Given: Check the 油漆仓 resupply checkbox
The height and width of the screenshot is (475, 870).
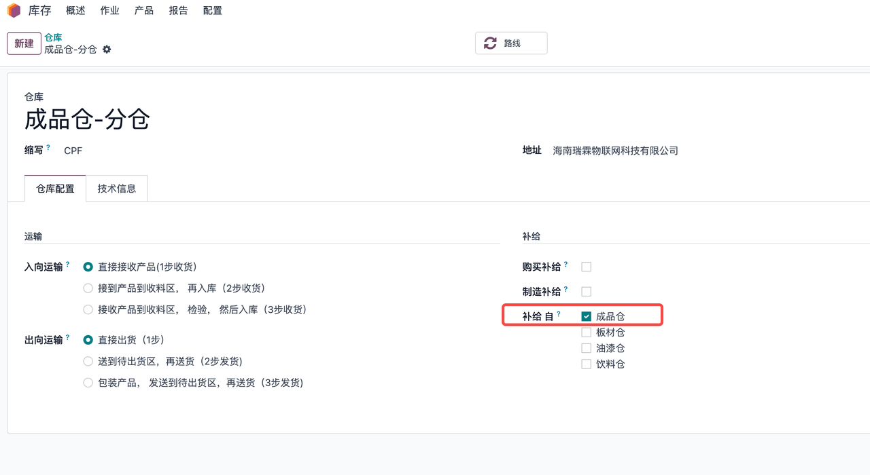Looking at the screenshot, I should pyautogui.click(x=587, y=348).
